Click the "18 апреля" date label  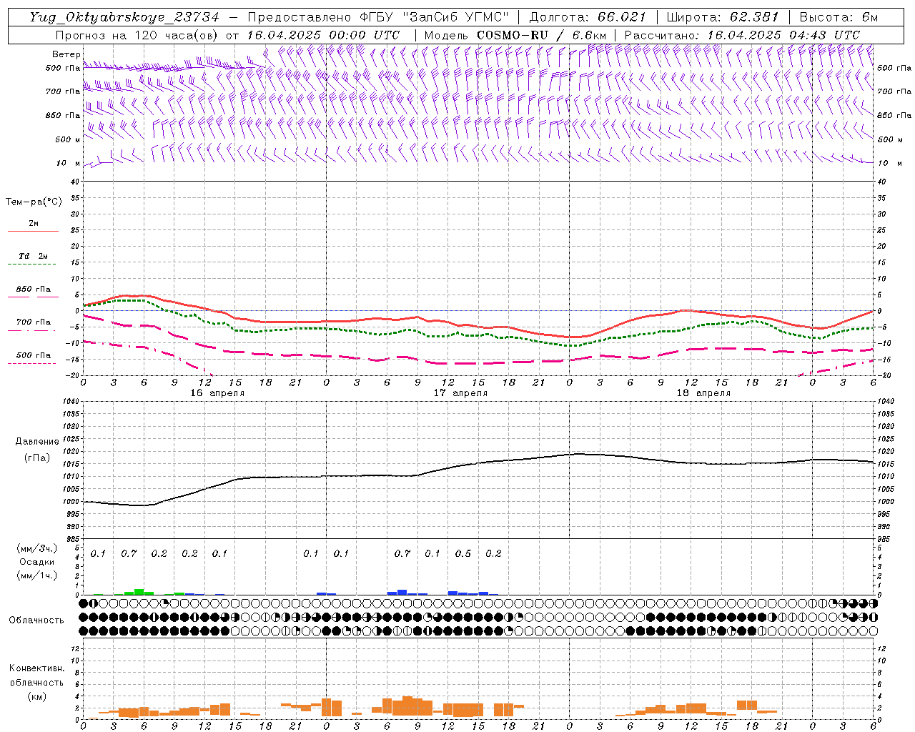coord(703,393)
